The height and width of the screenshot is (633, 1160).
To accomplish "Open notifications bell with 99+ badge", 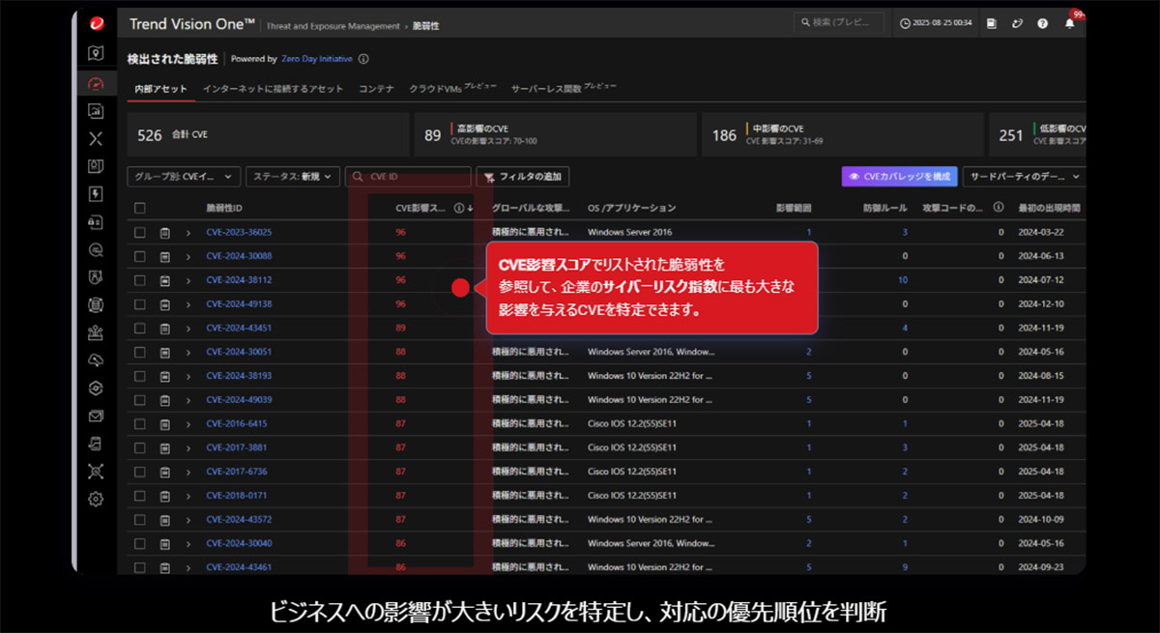I will [x=1070, y=22].
